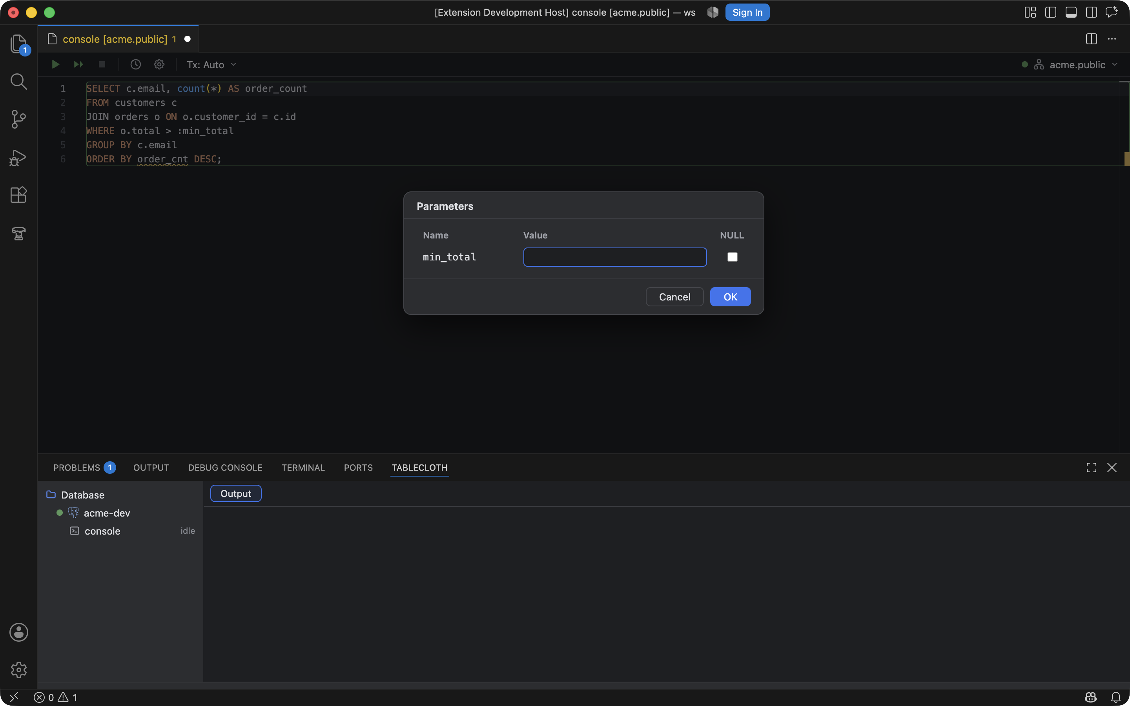Maximize the panel size icon
Screen dimensions: 1130x706
click(x=1091, y=468)
